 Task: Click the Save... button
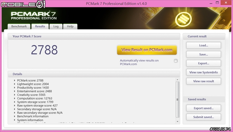pyautogui.click(x=204, y=54)
